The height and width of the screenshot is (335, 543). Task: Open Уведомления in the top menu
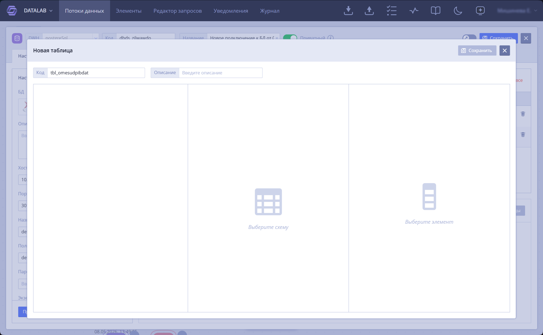[231, 11]
